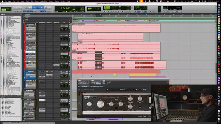Click the BREAK marker in Markers ruler
This screenshot has height=124, width=221.
(x=128, y=21)
